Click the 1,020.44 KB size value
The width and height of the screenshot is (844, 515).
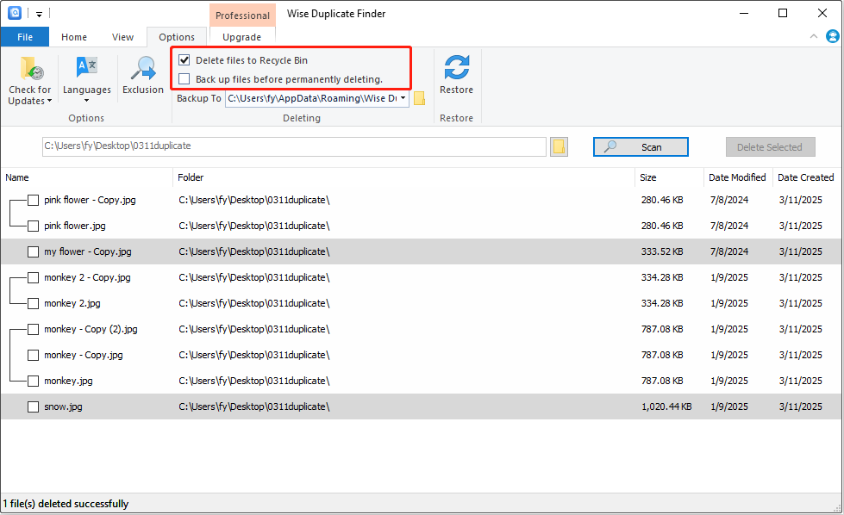point(666,407)
